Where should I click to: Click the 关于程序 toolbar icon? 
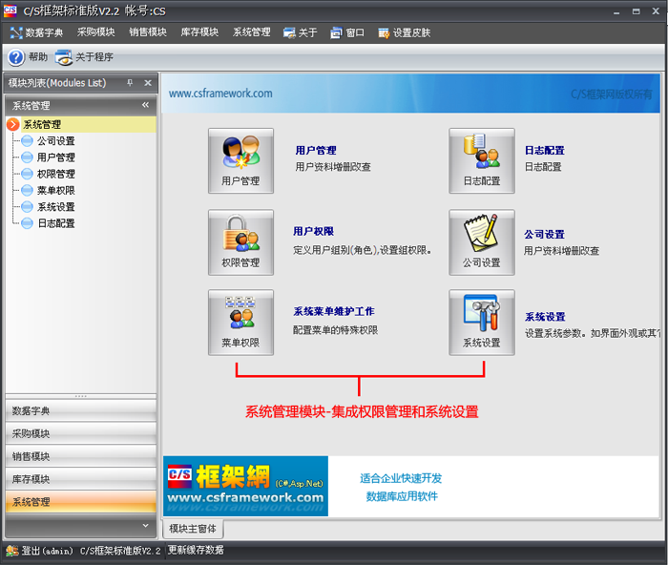64,57
